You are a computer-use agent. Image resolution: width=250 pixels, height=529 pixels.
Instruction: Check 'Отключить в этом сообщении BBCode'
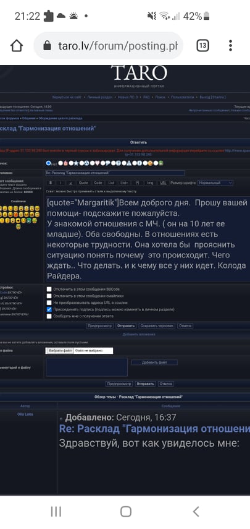tap(49, 289)
